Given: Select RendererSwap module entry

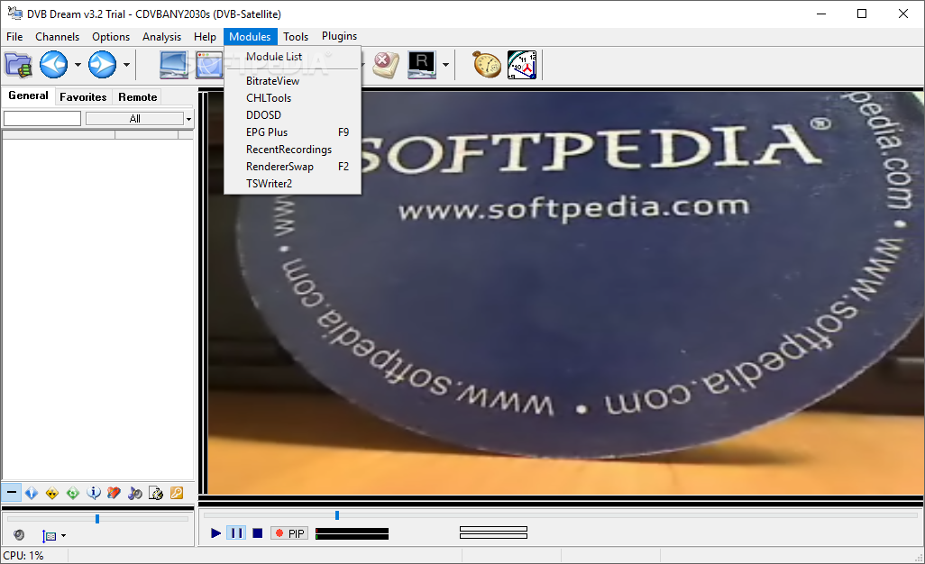Looking at the screenshot, I should pyautogui.click(x=293, y=166).
